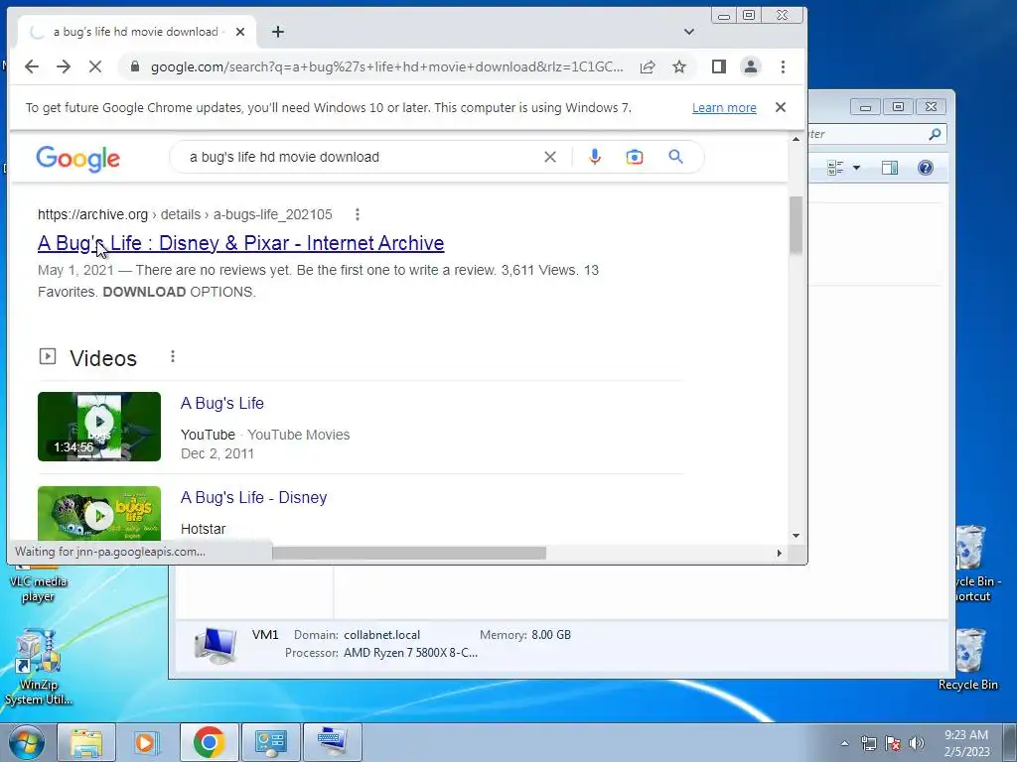The height and width of the screenshot is (762, 1017).
Task: Open Recycle Bin desktop icon
Action: pos(968,660)
